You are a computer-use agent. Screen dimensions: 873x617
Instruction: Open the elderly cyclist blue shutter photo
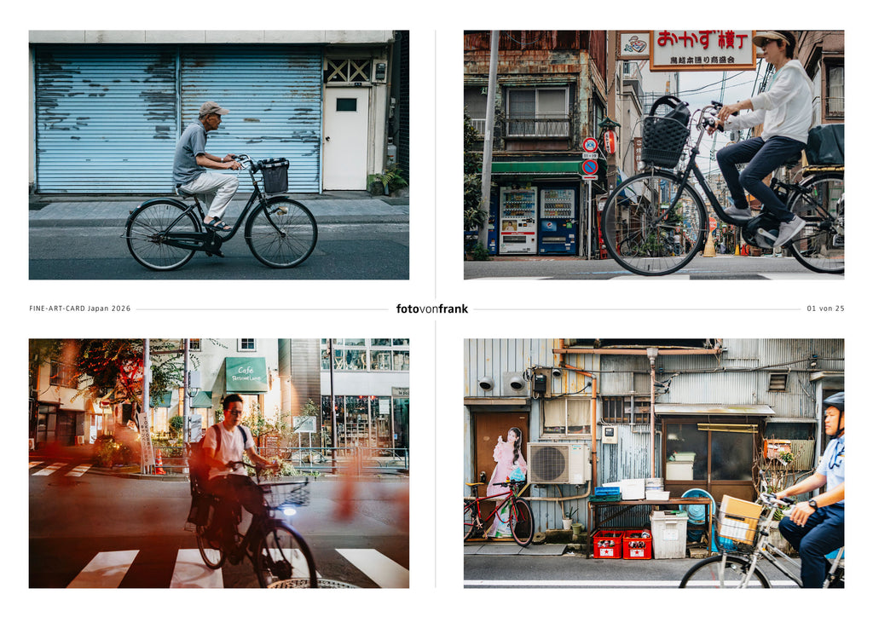pyautogui.click(x=219, y=154)
